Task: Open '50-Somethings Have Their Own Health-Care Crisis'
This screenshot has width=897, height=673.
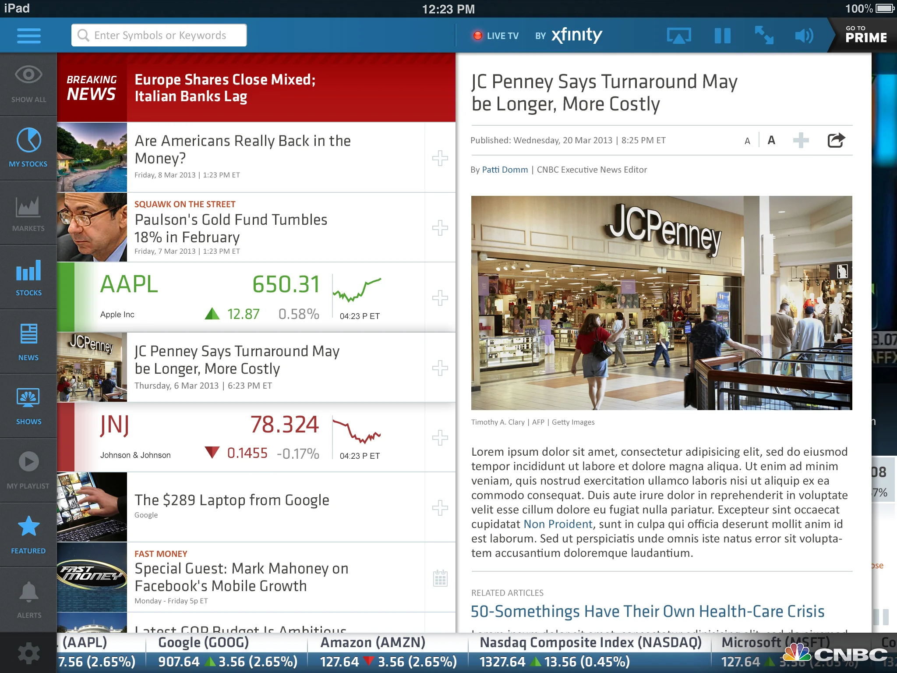Action: tap(647, 611)
